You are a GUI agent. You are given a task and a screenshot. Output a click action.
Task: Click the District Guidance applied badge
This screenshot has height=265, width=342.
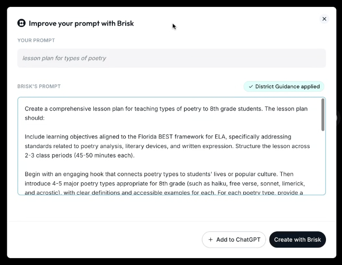(x=284, y=86)
